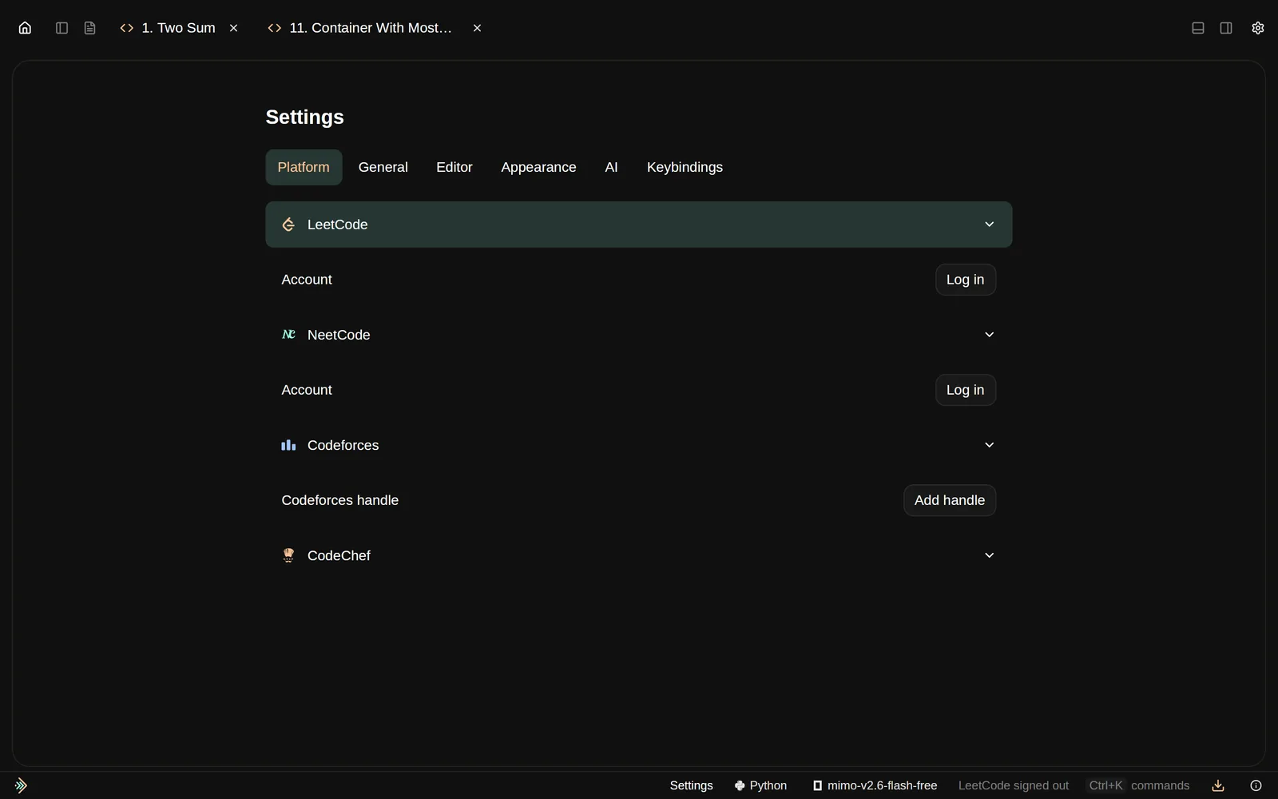Switch to the General settings tab
The width and height of the screenshot is (1278, 799).
coord(383,167)
